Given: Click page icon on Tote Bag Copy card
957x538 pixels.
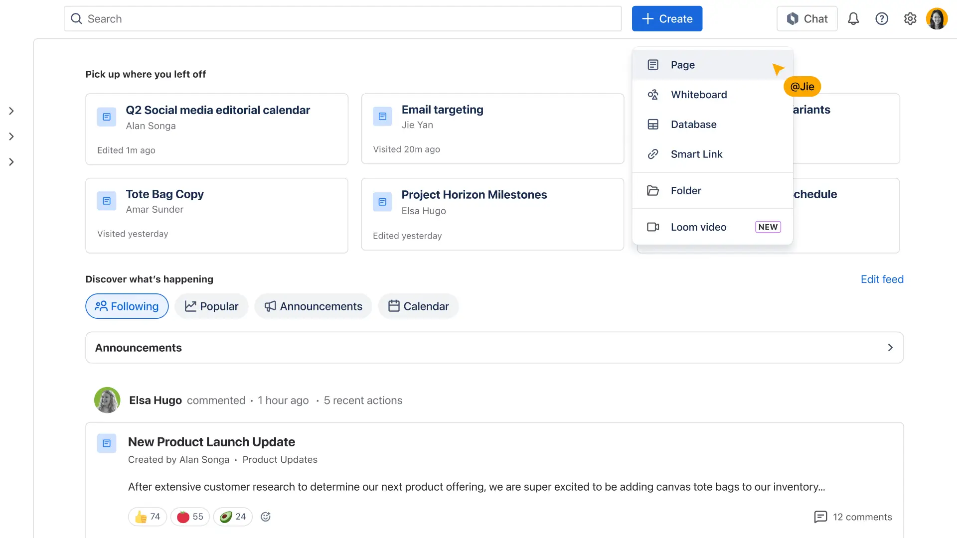Looking at the screenshot, I should (x=107, y=201).
